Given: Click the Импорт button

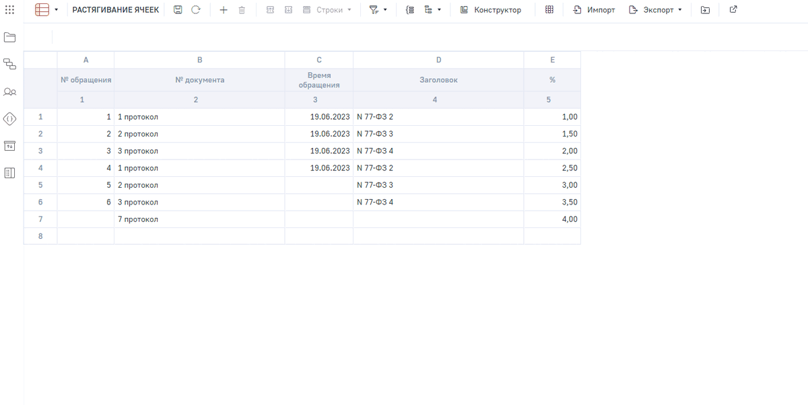Looking at the screenshot, I should click(594, 10).
